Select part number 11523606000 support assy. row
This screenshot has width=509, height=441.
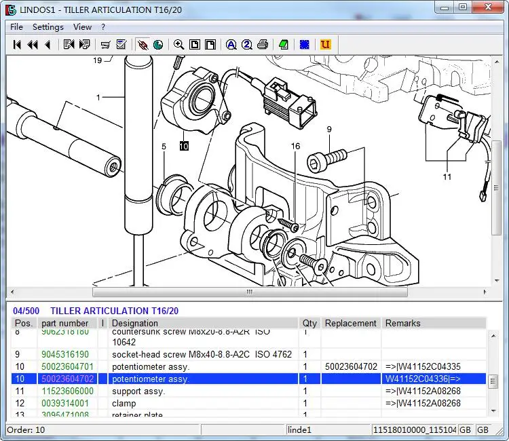[x=68, y=391]
